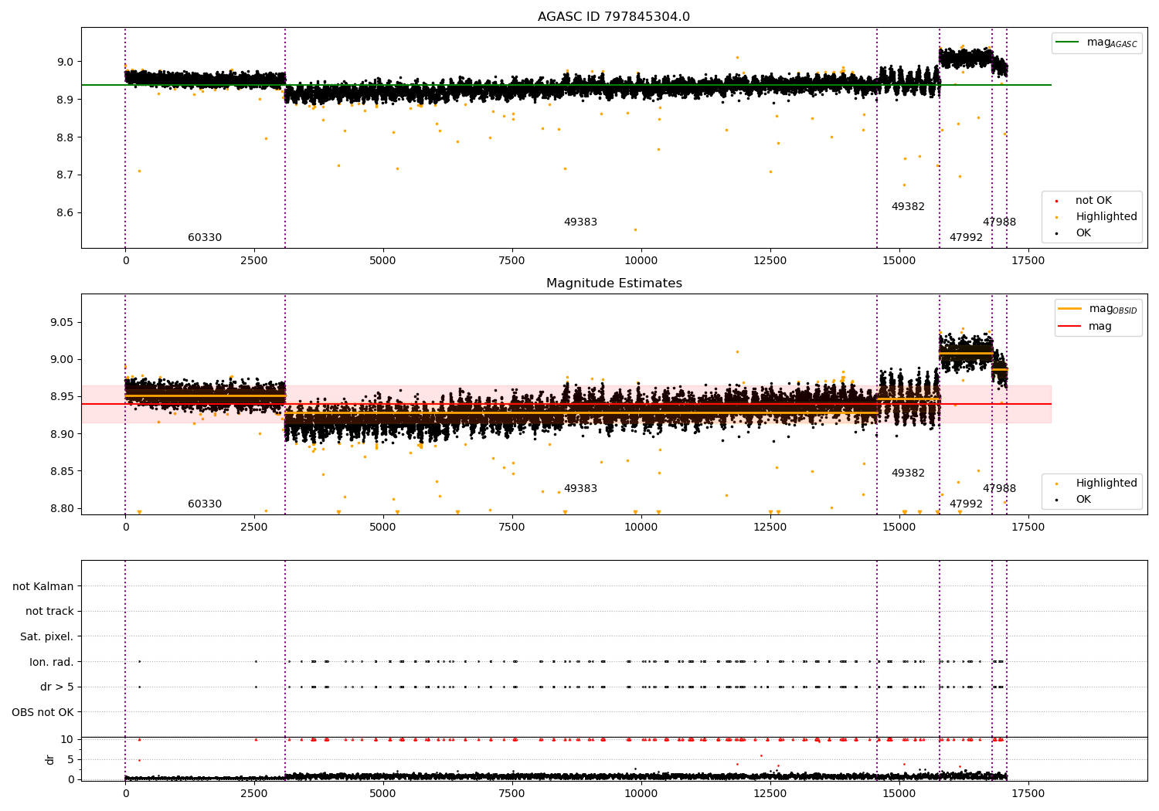
Task: Click the "Magnitude Estimates" plot title
Action: tap(613, 283)
